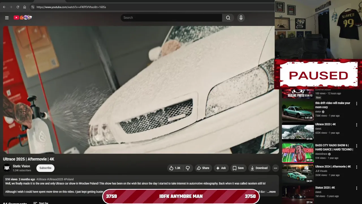Viewport: 362px width, 204px height.
Task: Dislike the video with thumbs down
Action: pos(188,168)
